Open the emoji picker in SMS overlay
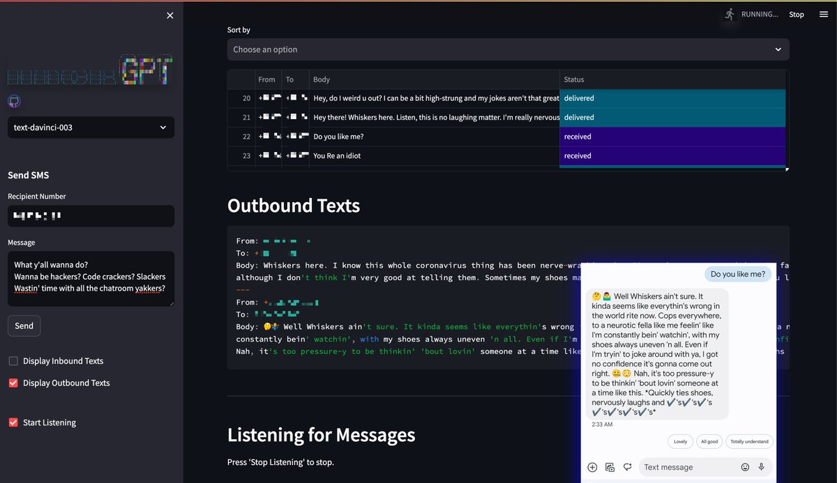The height and width of the screenshot is (483, 837). tap(745, 467)
